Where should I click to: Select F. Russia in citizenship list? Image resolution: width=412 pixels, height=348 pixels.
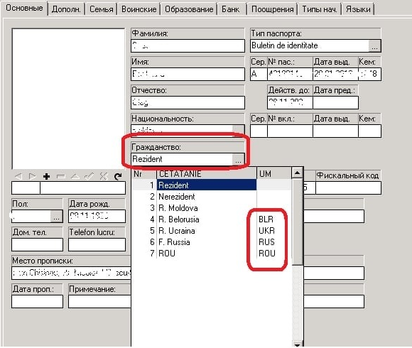[x=212, y=242]
